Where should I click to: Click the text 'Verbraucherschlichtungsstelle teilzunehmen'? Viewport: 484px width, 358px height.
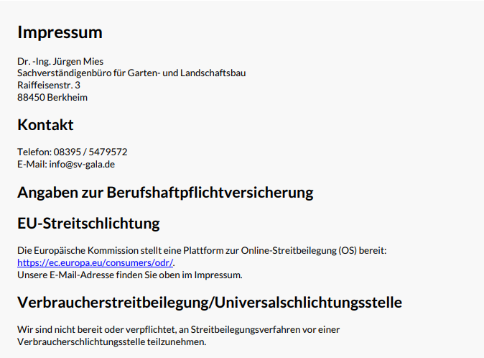[111, 341]
